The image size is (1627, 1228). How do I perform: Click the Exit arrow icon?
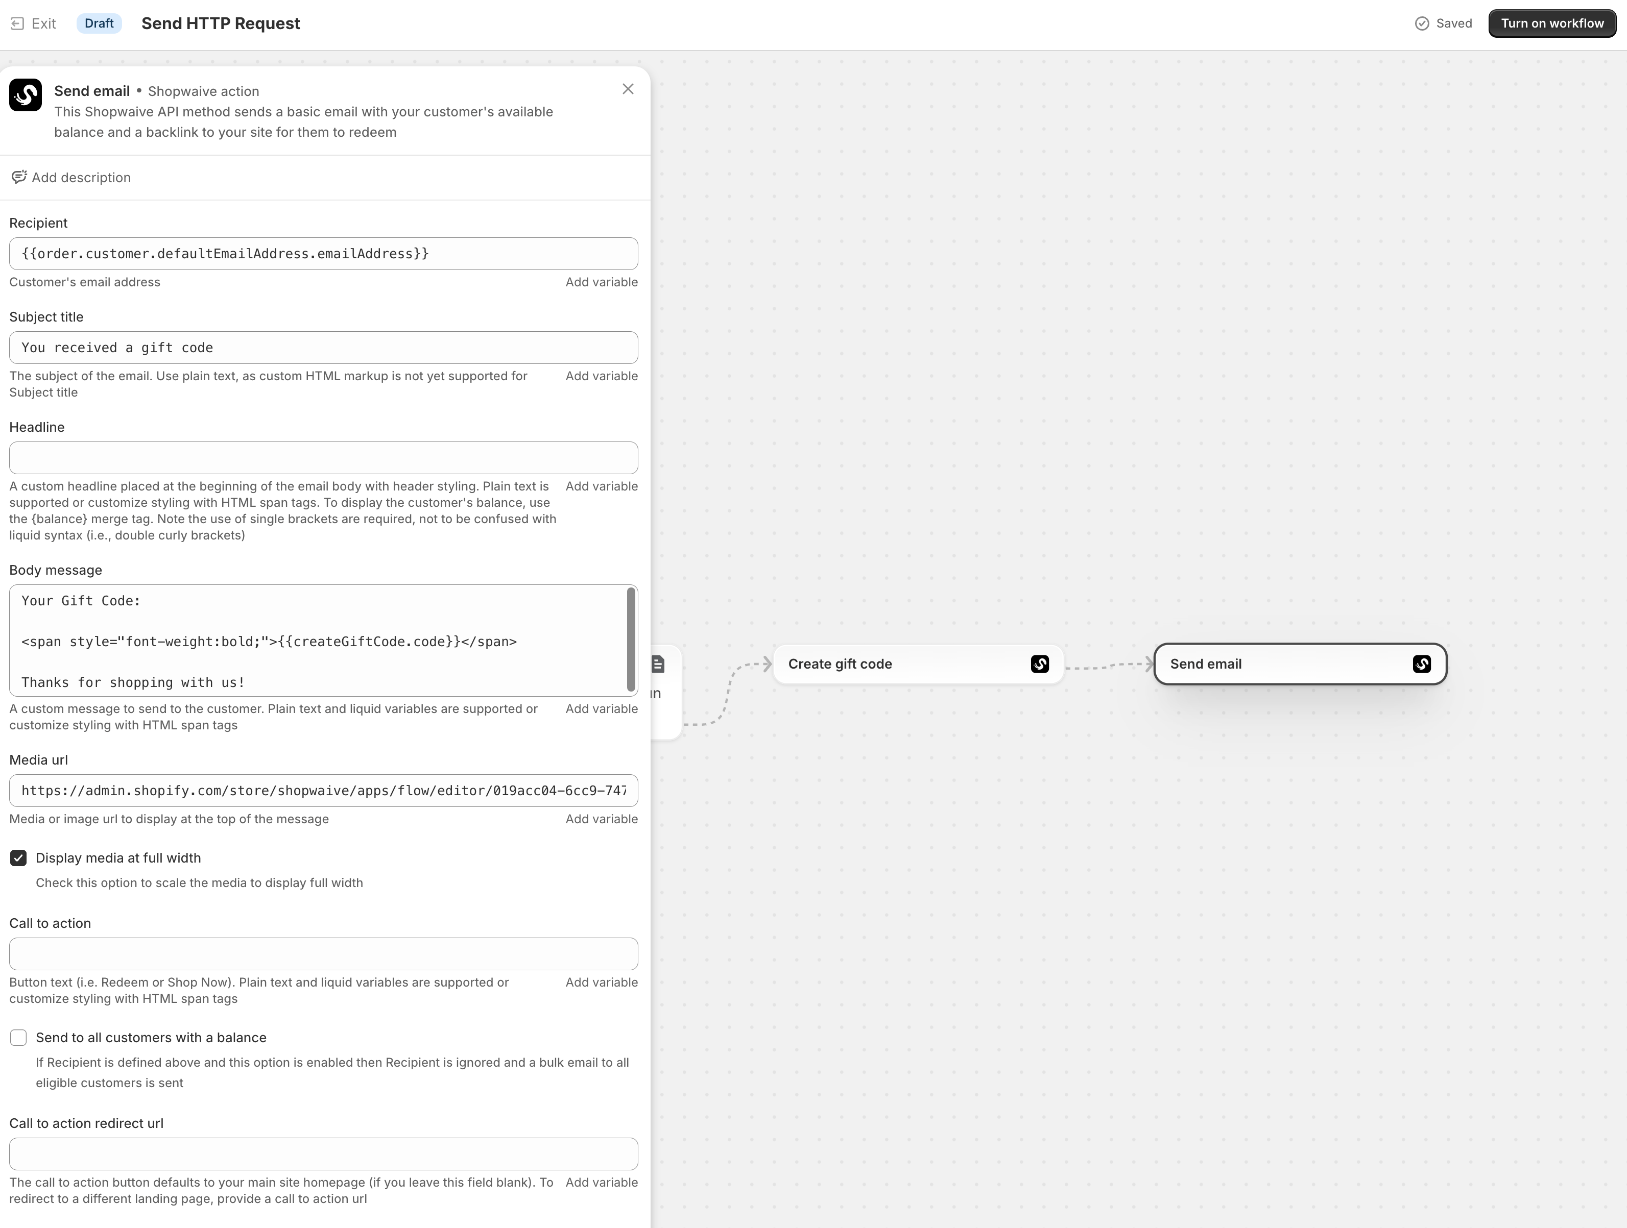click(17, 23)
